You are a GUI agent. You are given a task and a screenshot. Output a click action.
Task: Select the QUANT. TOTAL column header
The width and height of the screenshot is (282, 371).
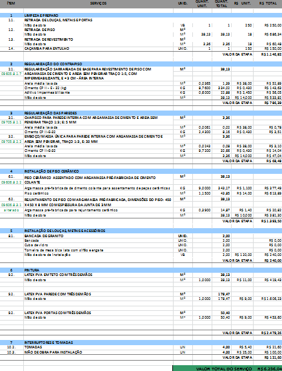[221, 3]
